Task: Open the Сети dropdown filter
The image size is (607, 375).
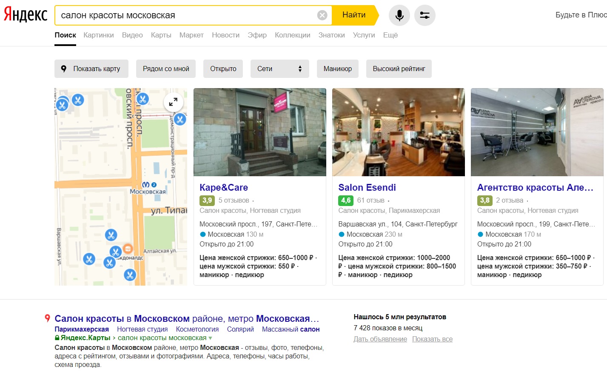Action: (279, 69)
